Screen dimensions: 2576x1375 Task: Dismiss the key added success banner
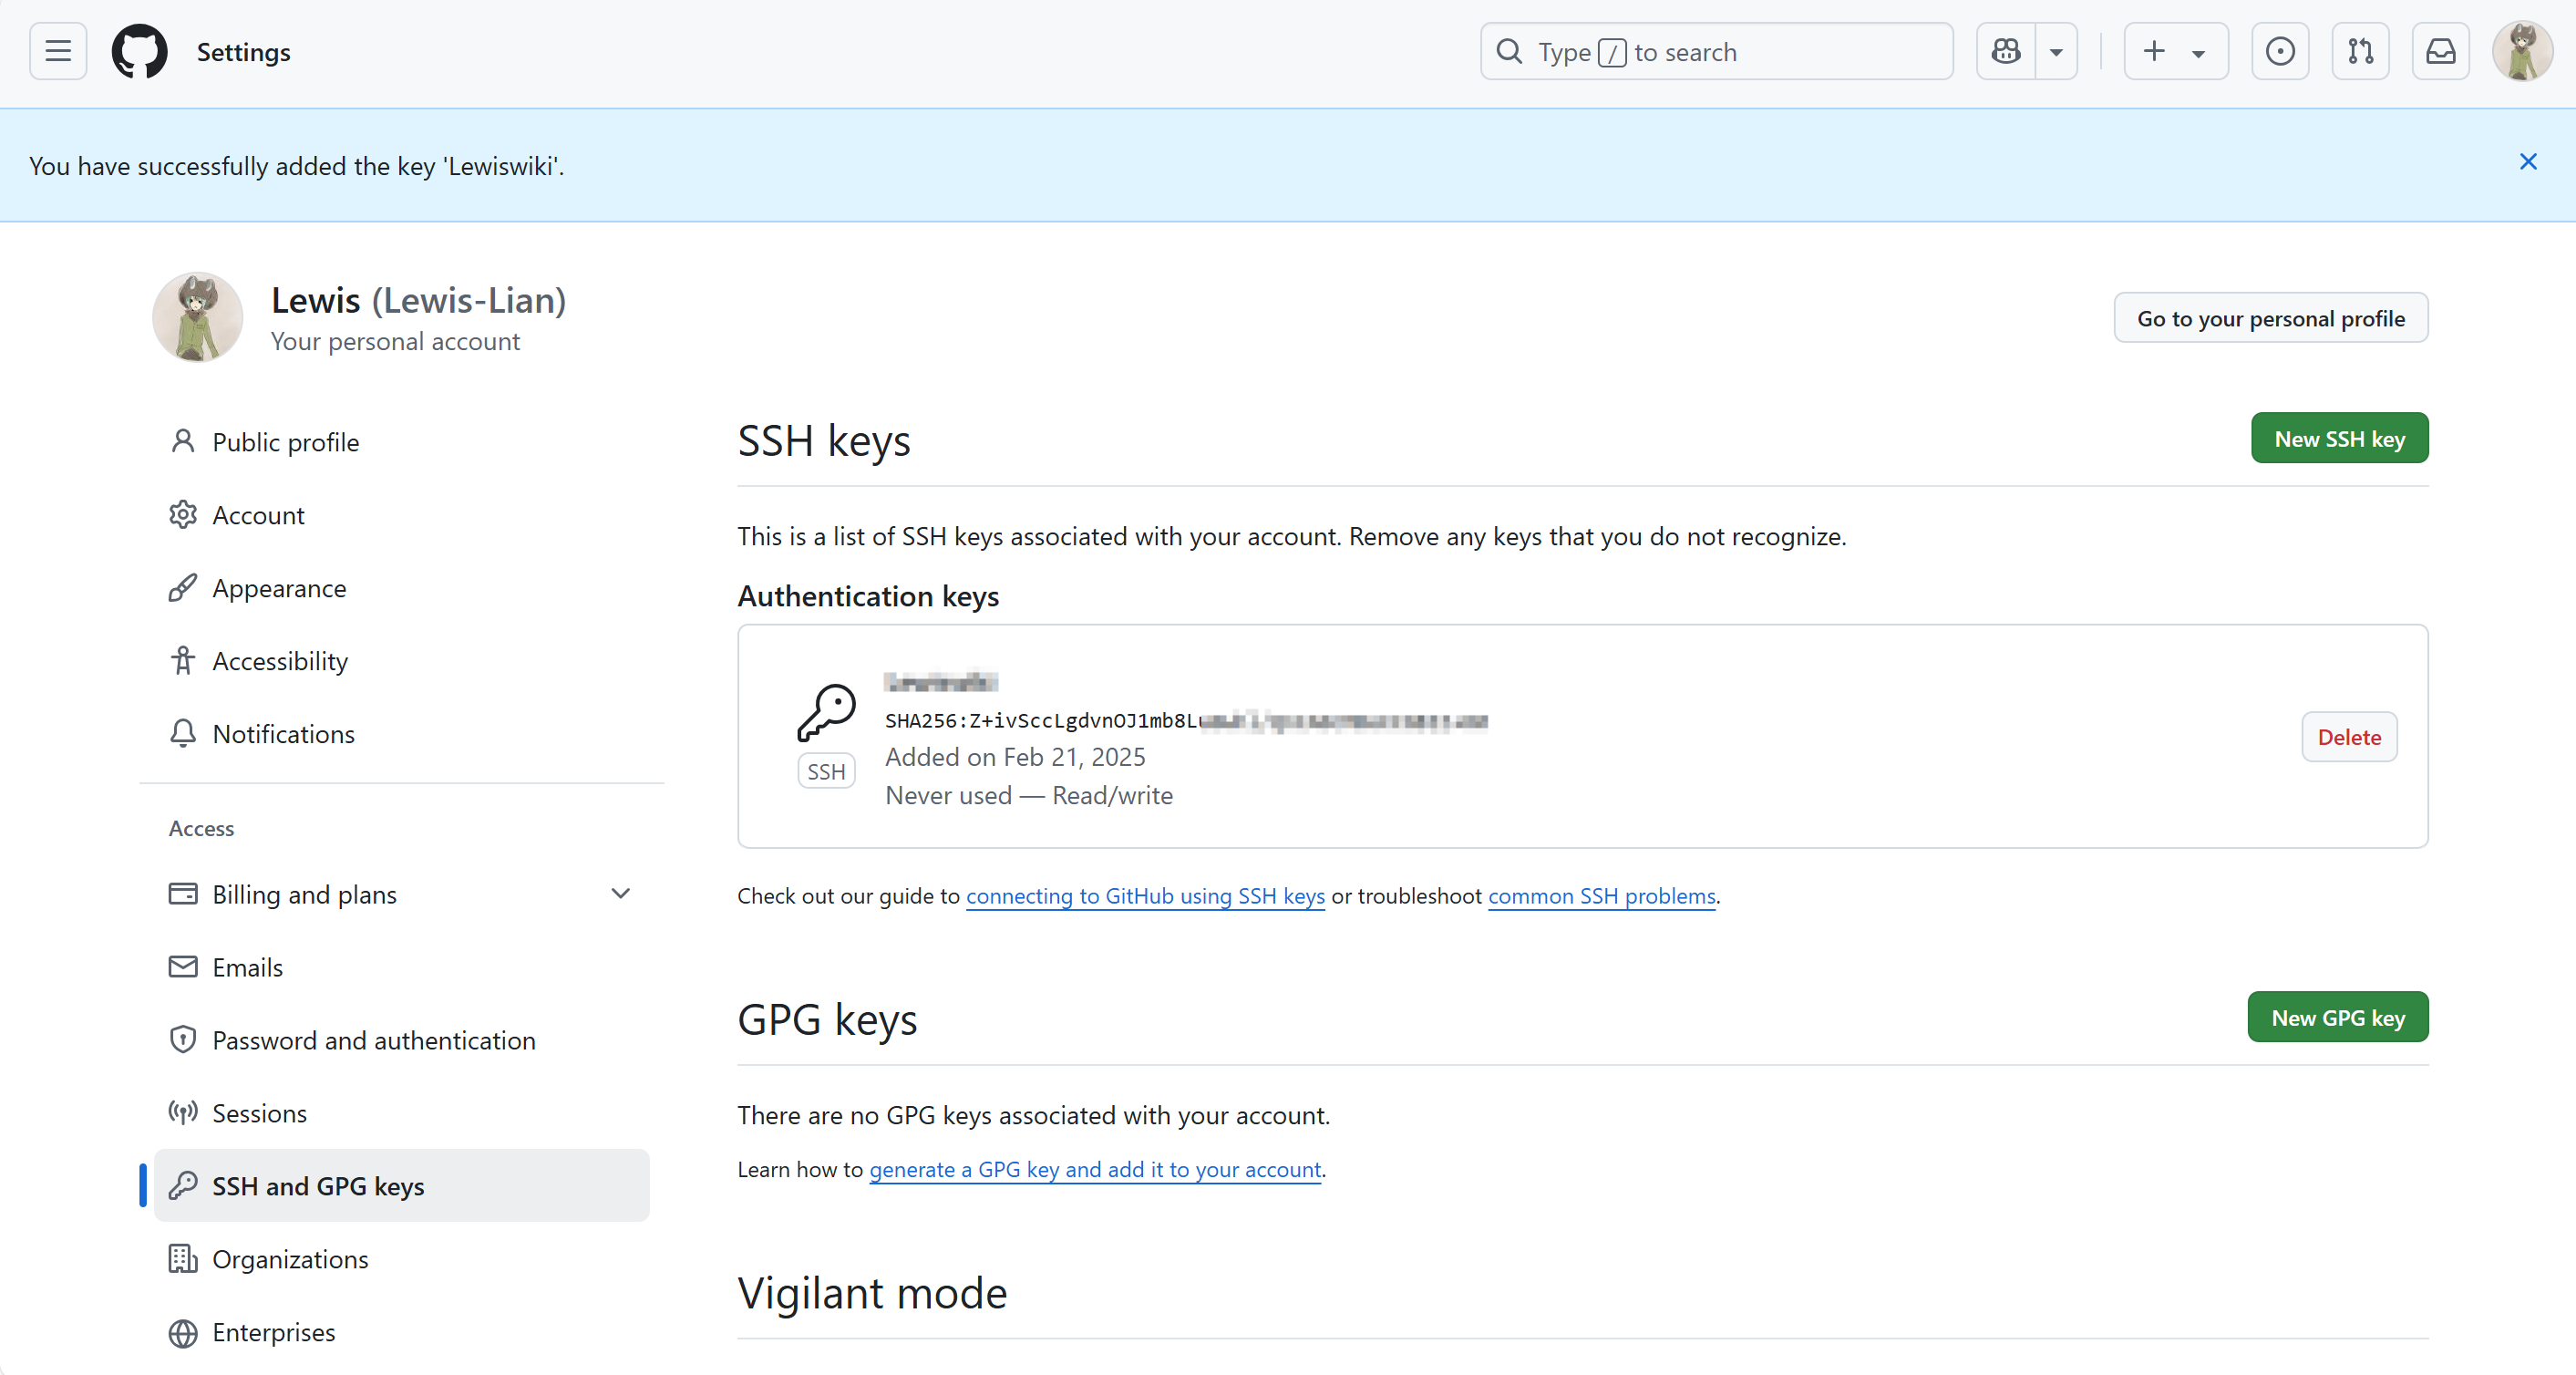pyautogui.click(x=2528, y=162)
